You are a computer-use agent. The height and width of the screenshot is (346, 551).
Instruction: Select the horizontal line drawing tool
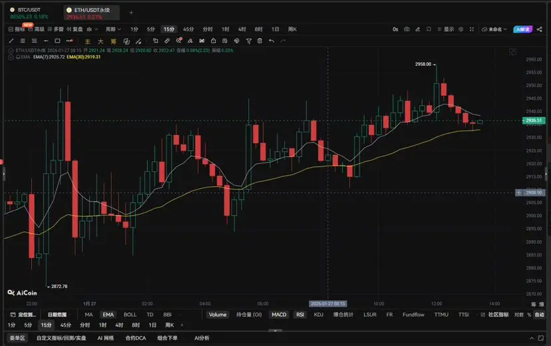point(46,41)
